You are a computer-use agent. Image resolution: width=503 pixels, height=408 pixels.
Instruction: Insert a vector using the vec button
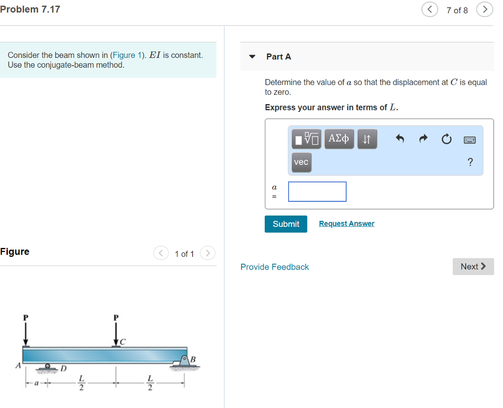(301, 162)
